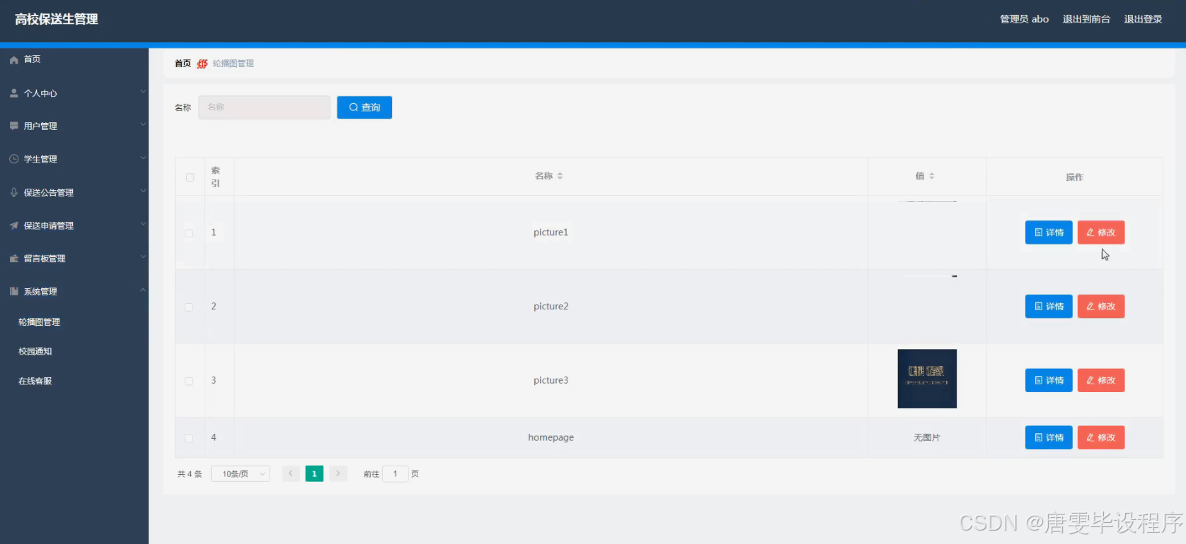
Task: Expand the 个人中心 submenu arrow
Action: pos(143,92)
